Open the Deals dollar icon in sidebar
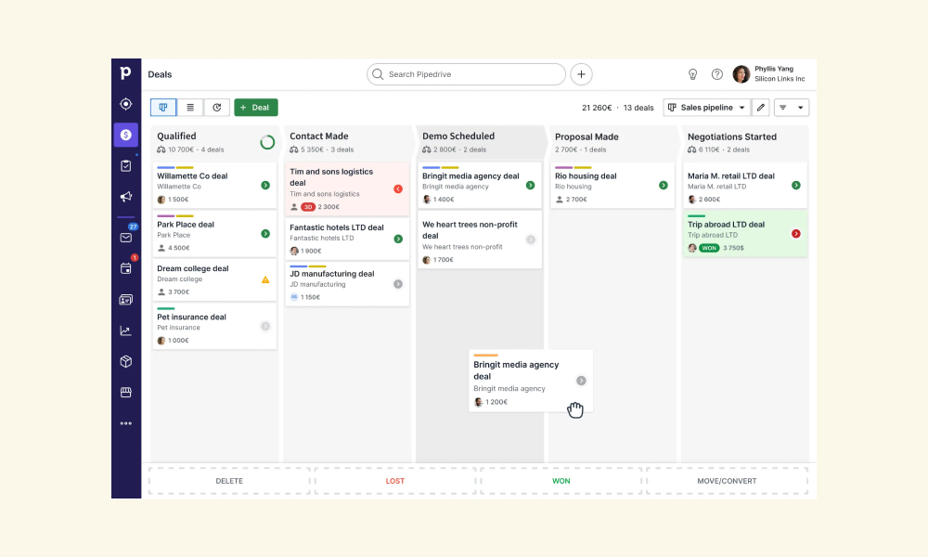This screenshot has width=928, height=557. pyautogui.click(x=125, y=135)
